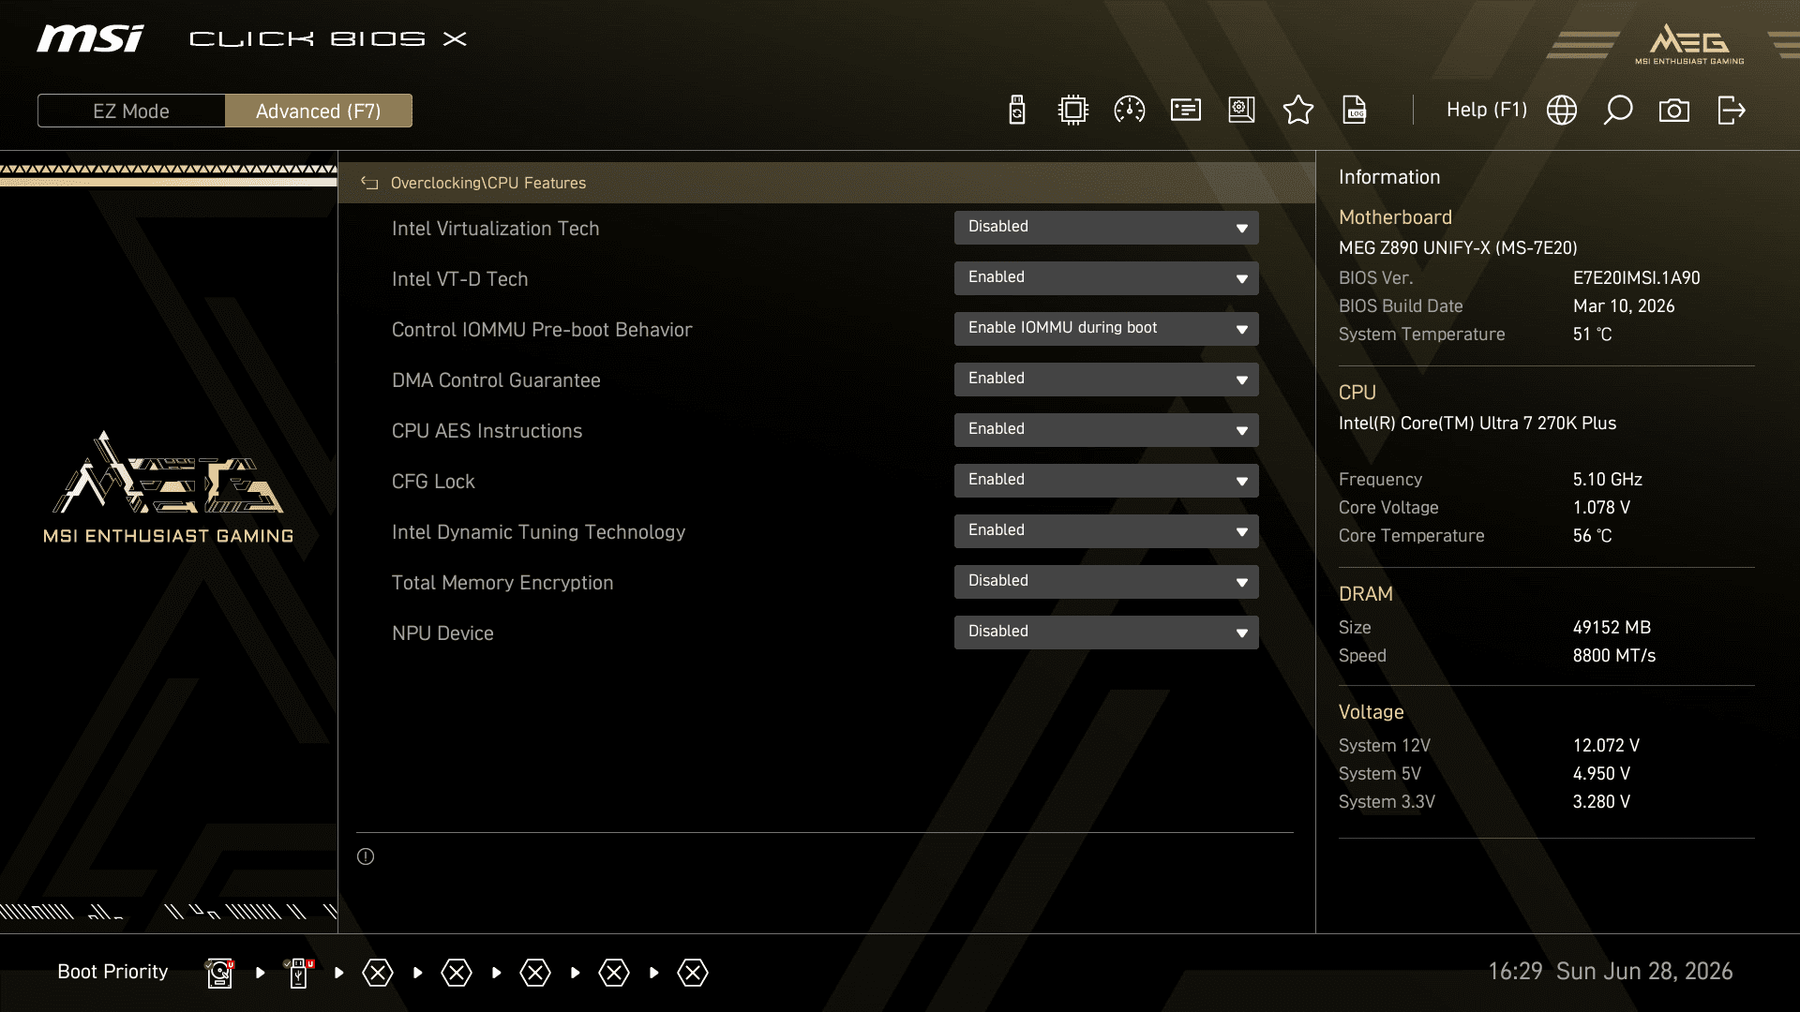Click the MSI logo at top left
Viewport: 1800px width, 1012px height.
[90, 38]
